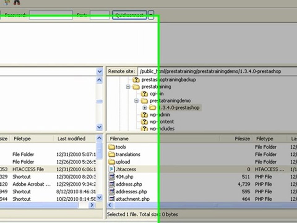This screenshot has height=223, width=297.
Task: Select the .htaccess file icon in remote list
Action: [x=112, y=169]
